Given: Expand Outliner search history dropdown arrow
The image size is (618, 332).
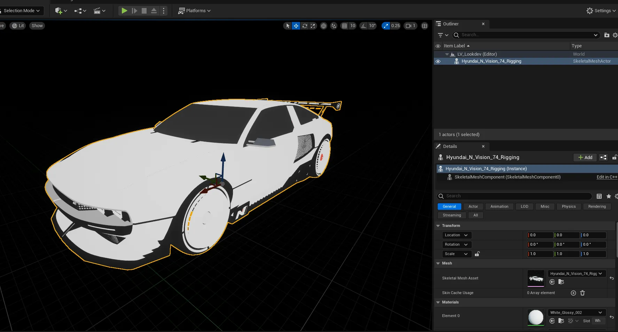Looking at the screenshot, I should pyautogui.click(x=596, y=35).
